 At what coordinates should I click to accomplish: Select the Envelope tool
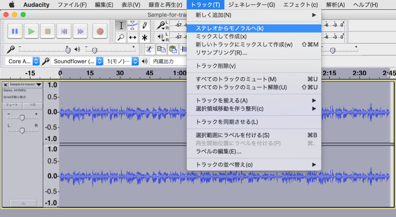point(132,25)
